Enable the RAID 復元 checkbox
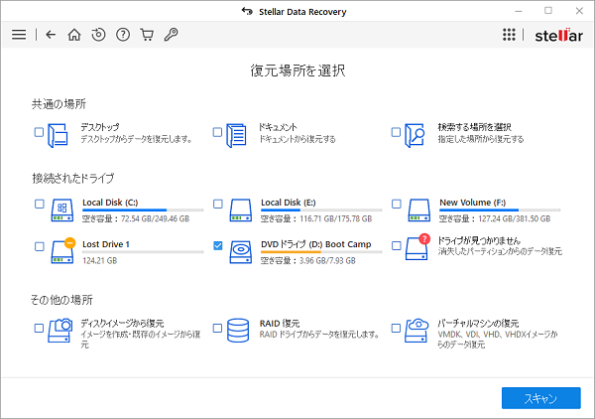This screenshot has height=419, width=595. tap(217, 328)
